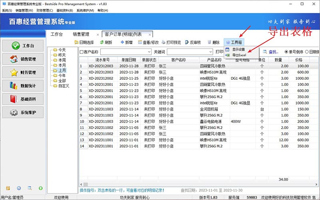Viewport: 320px width, 200px height.
Task: Click the 查找 search link
Action: (273, 52)
